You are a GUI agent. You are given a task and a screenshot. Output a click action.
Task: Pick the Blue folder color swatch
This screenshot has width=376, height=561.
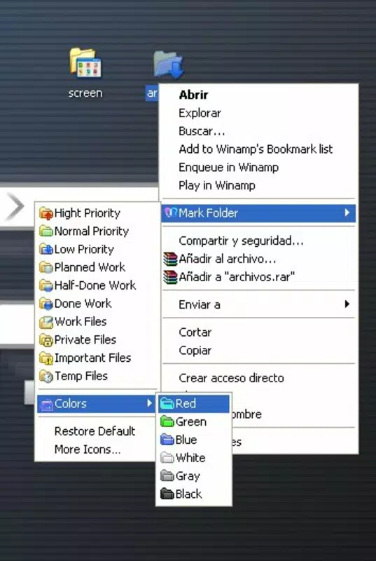(167, 440)
